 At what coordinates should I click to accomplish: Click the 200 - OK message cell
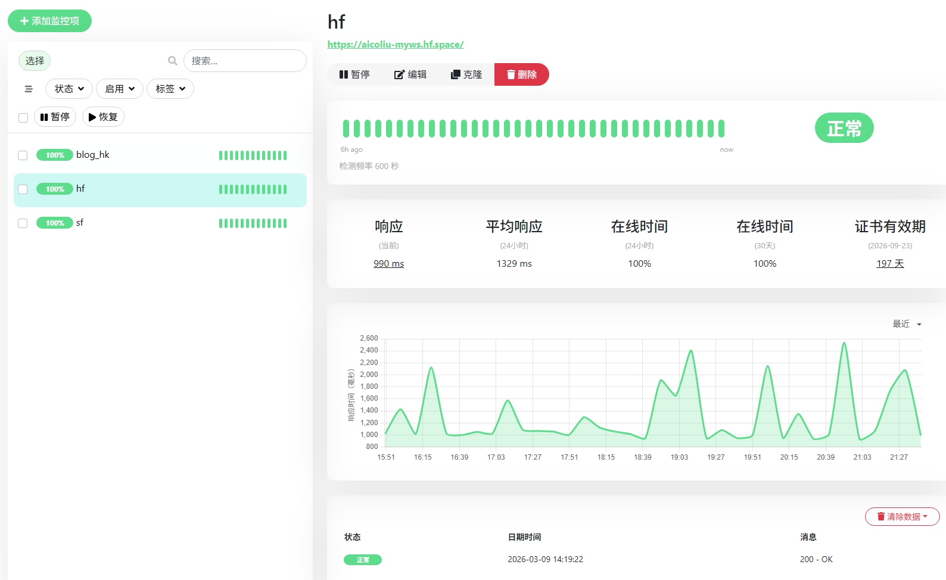click(x=816, y=559)
